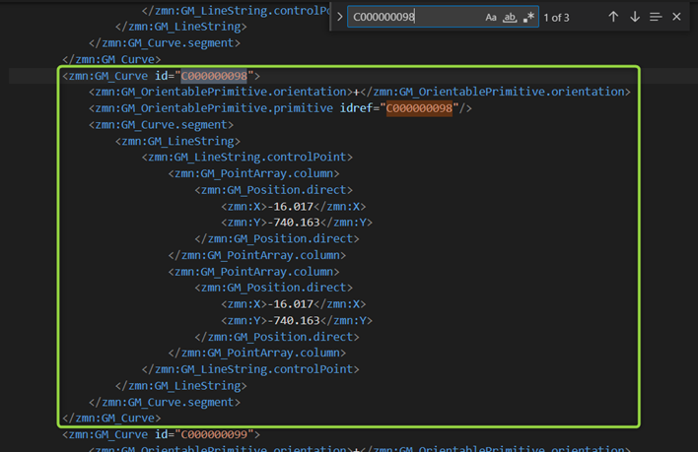Click closing GM_Curve.segment tag in highlighted block
The image size is (698, 452).
tap(165, 402)
